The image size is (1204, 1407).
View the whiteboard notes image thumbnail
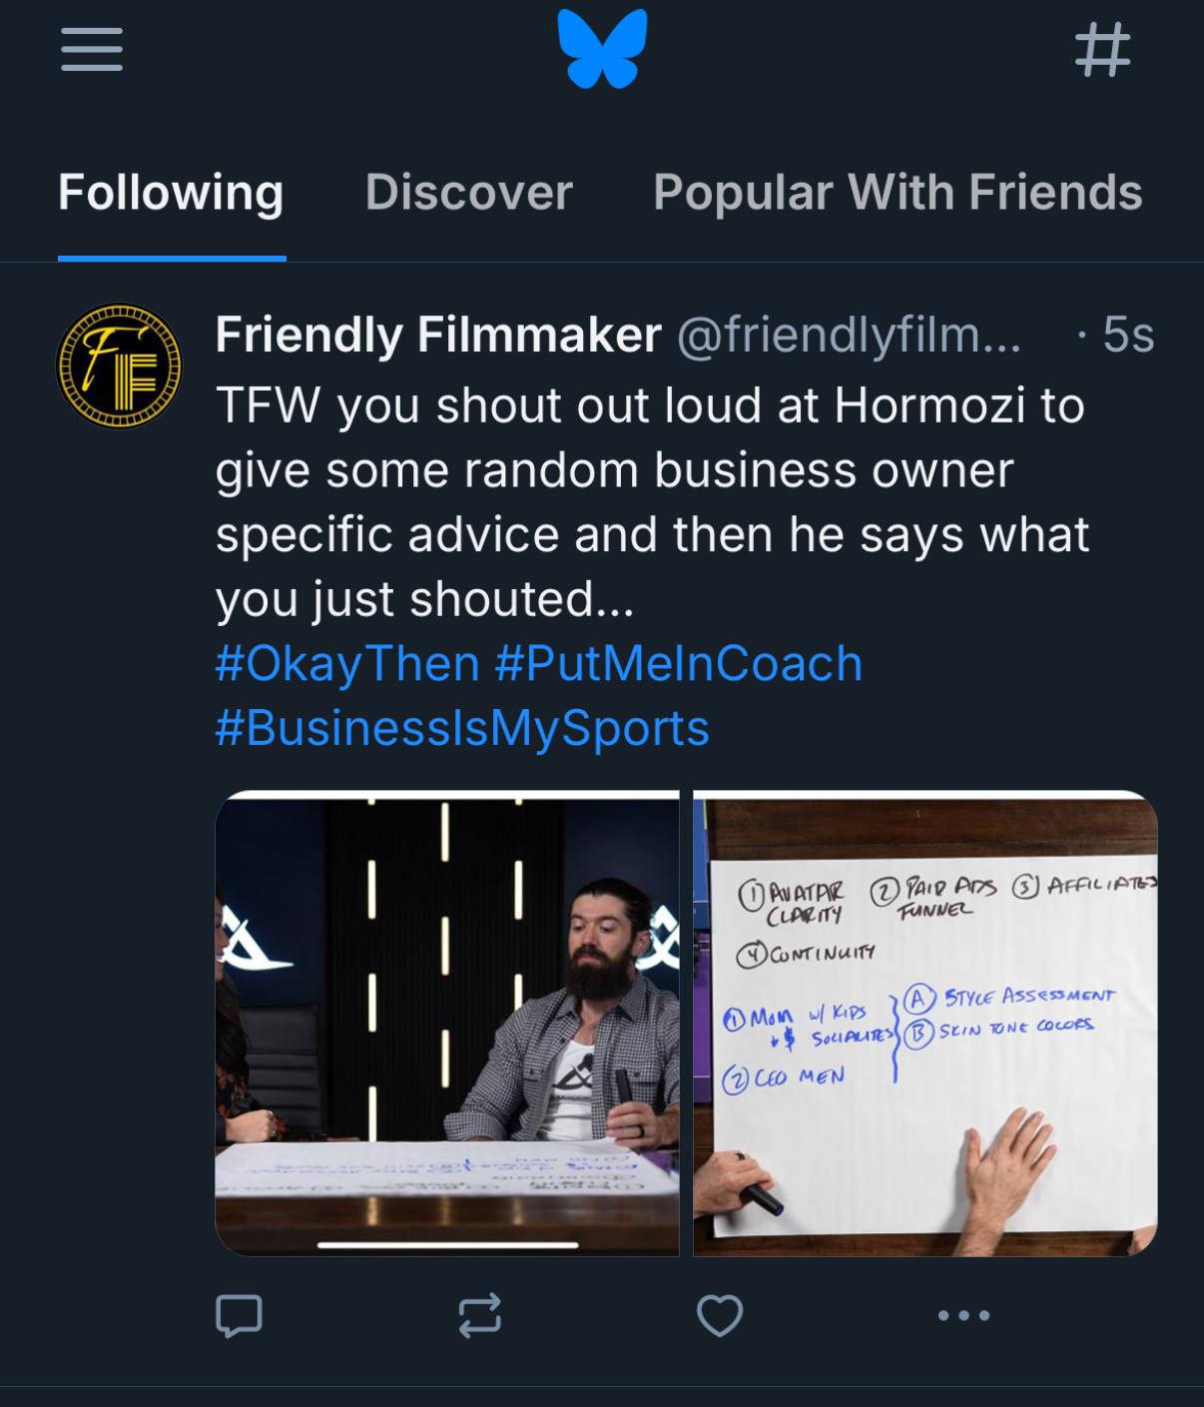tap(924, 1023)
